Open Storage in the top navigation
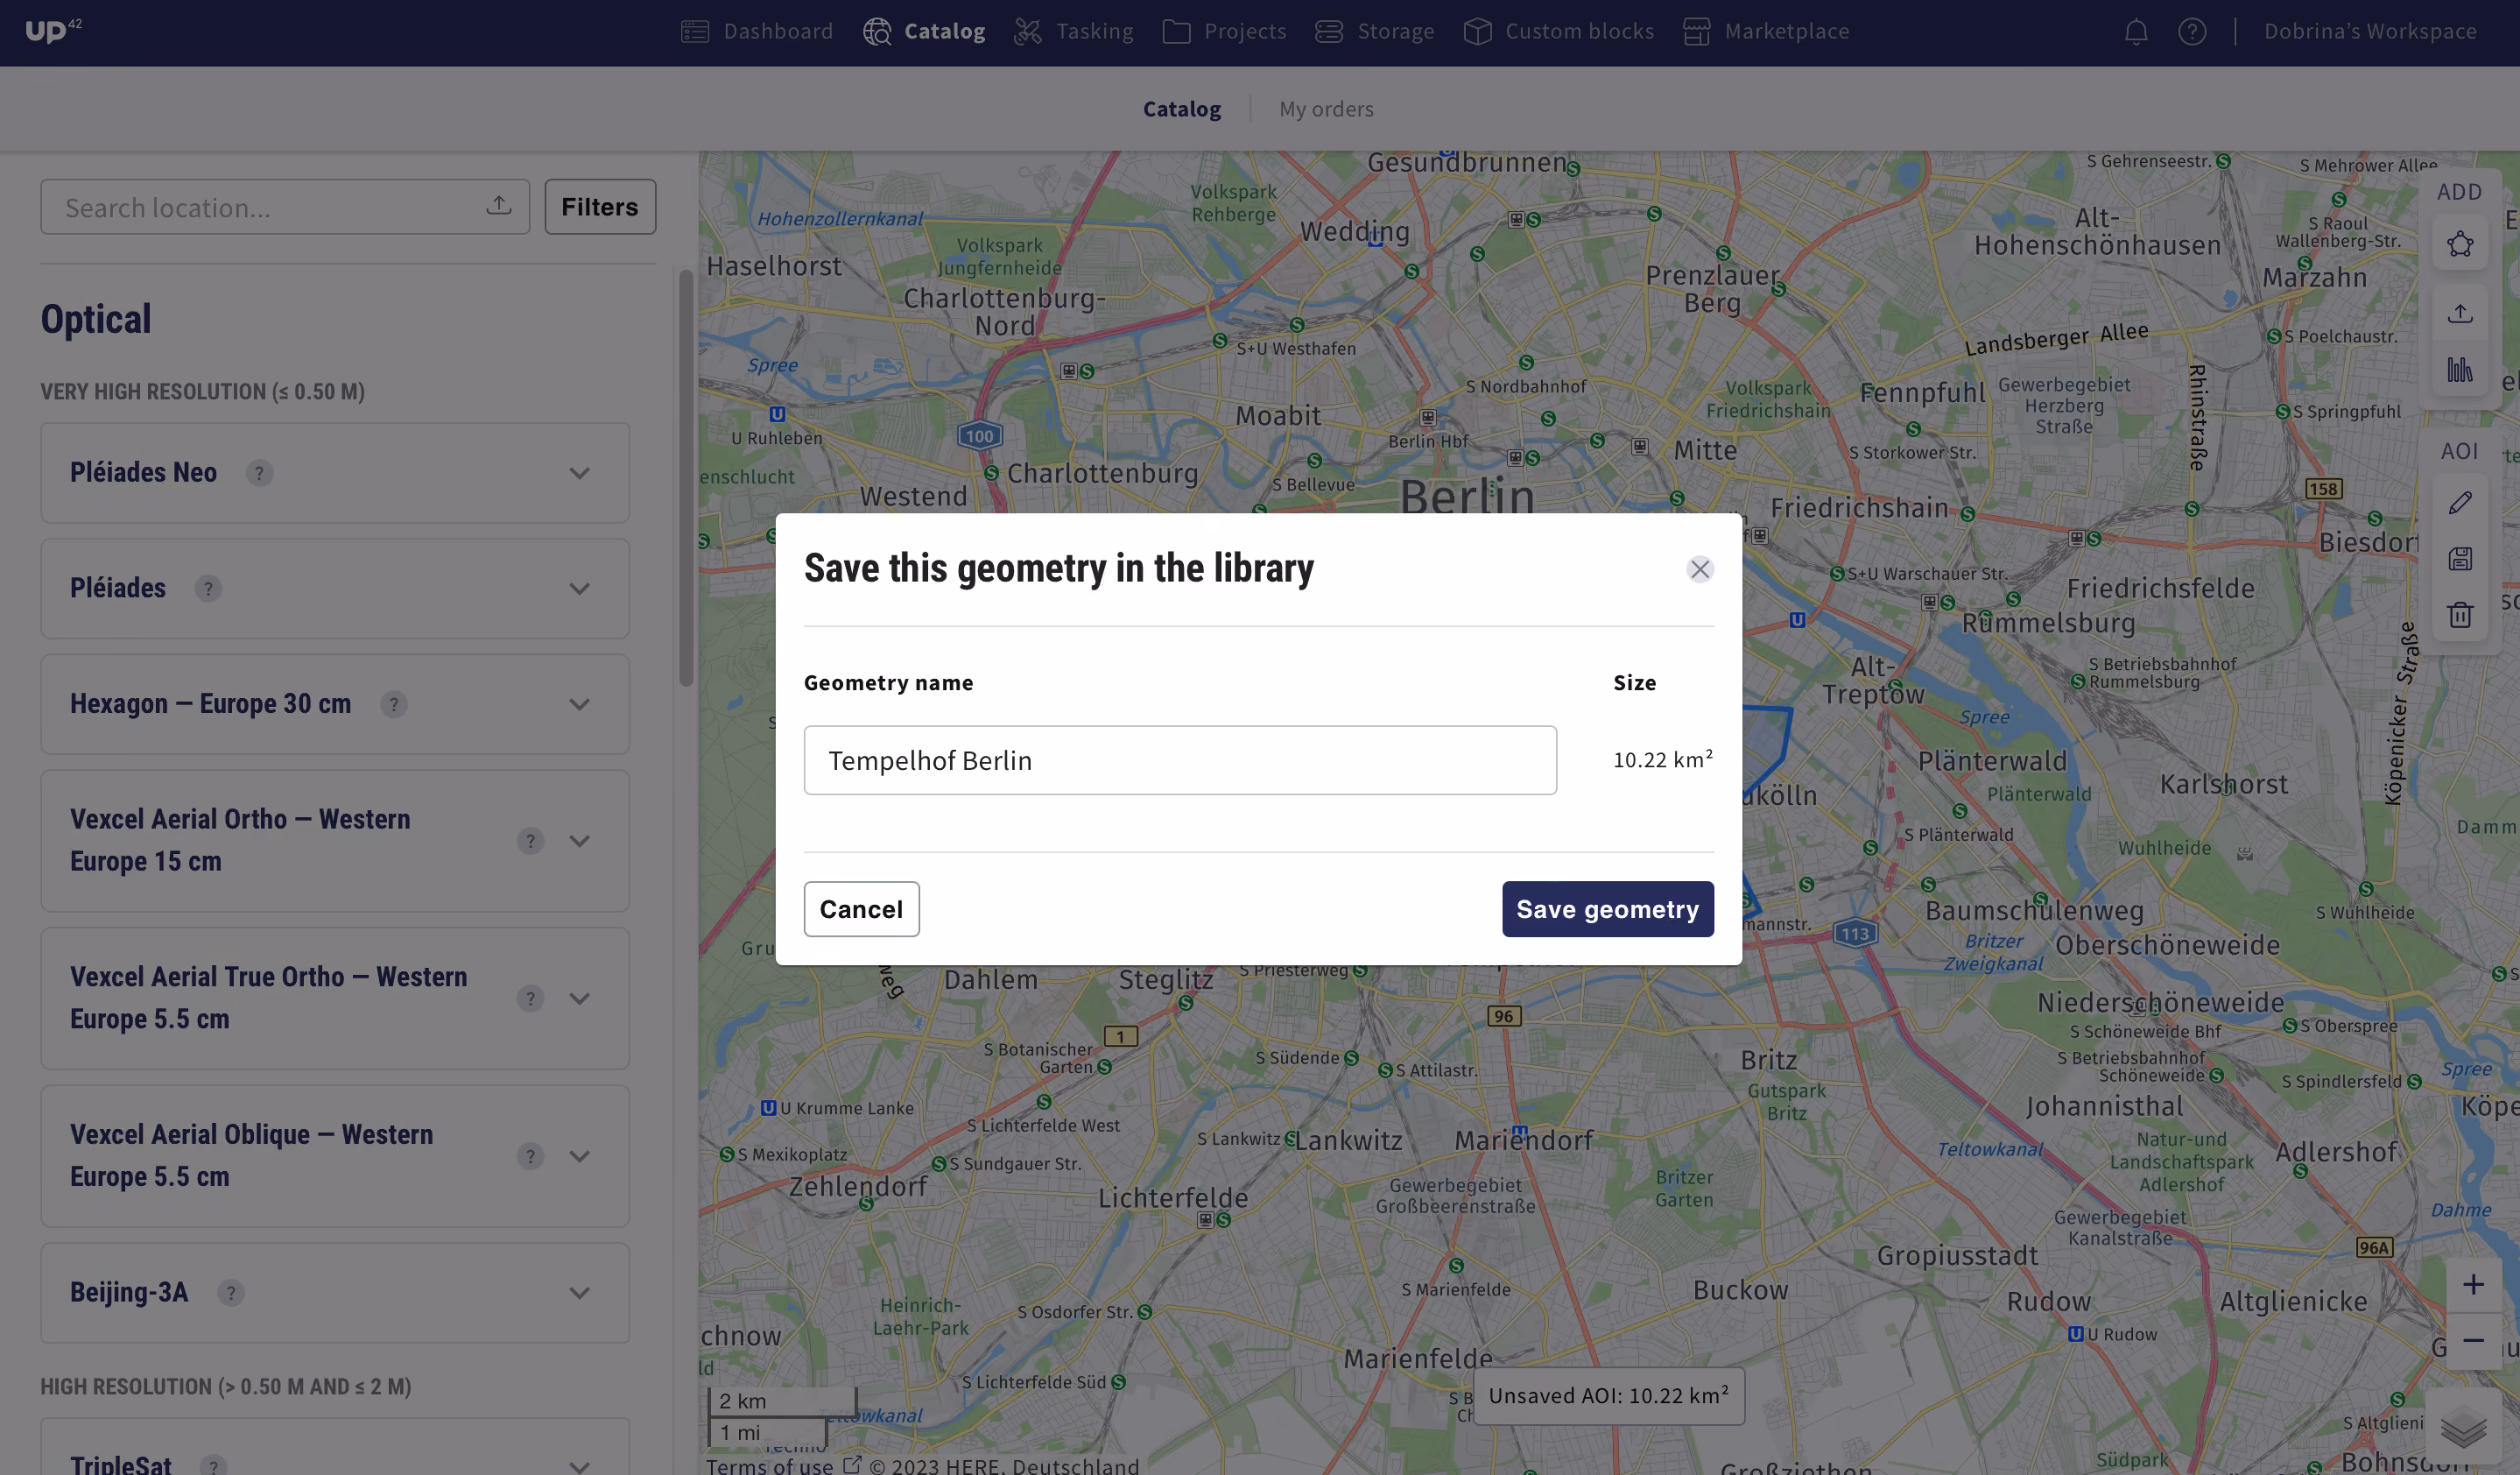2520x1475 pixels. [x=1375, y=31]
